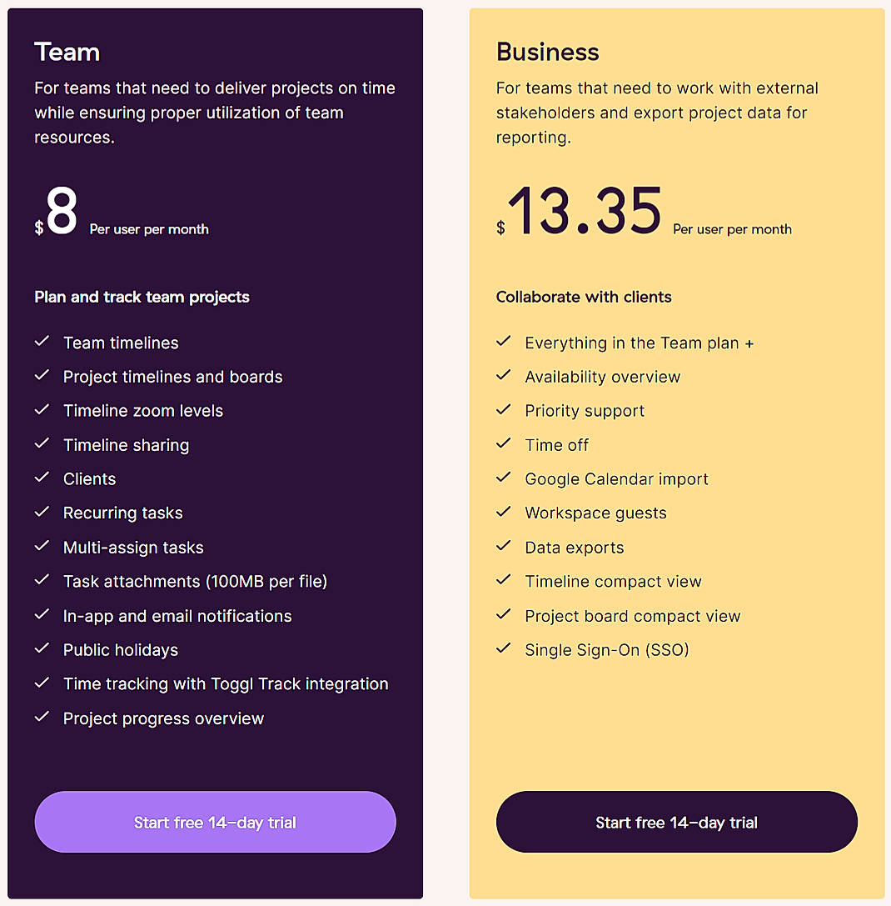Click the checkmark beside Timeline sharing
Viewport: 891px width, 906px height.
pyautogui.click(x=42, y=444)
